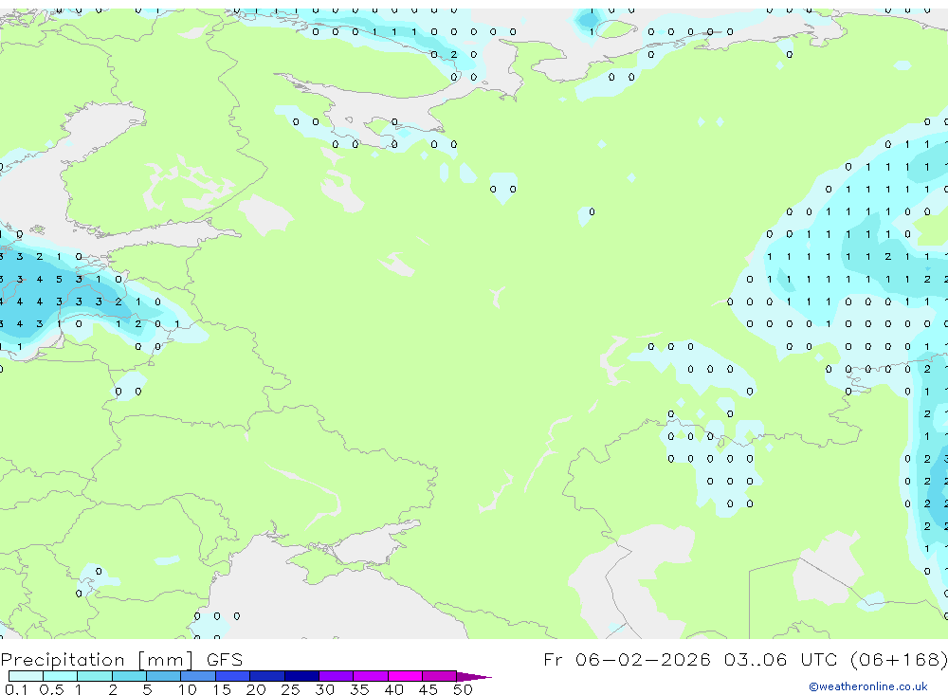Screen dimensions: 948x695
Task: Pick the 2–5 mm legend swatch
Action: 129,676
